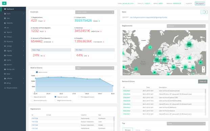Toggle the green hamburger menu button

click(x=4, y=3)
